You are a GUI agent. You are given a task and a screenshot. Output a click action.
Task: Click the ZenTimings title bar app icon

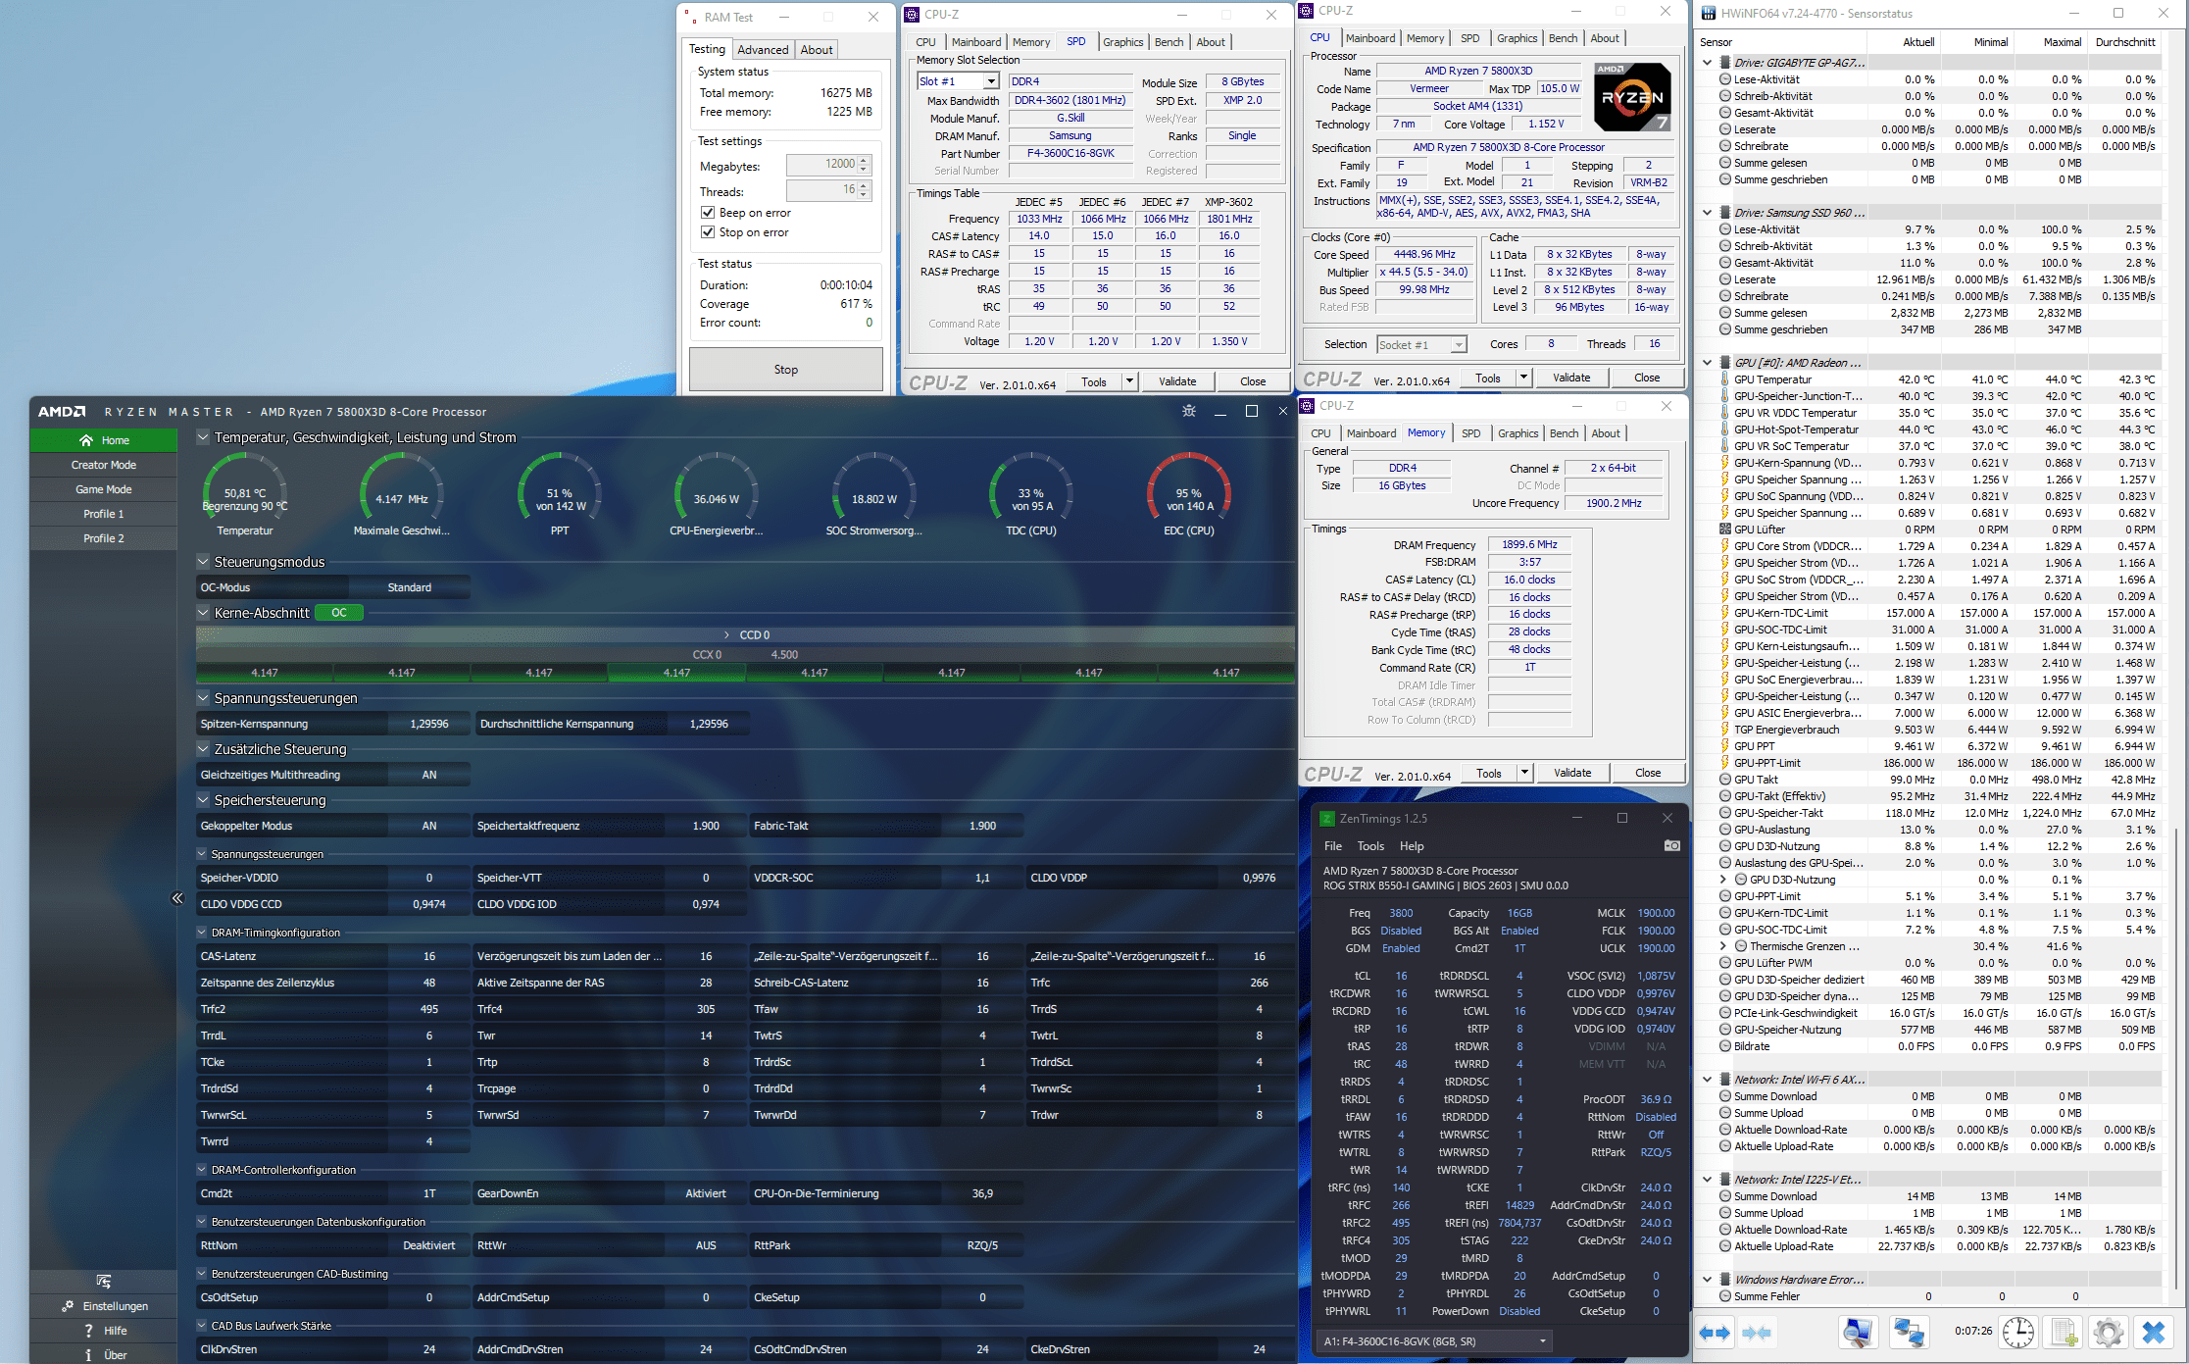[1326, 819]
